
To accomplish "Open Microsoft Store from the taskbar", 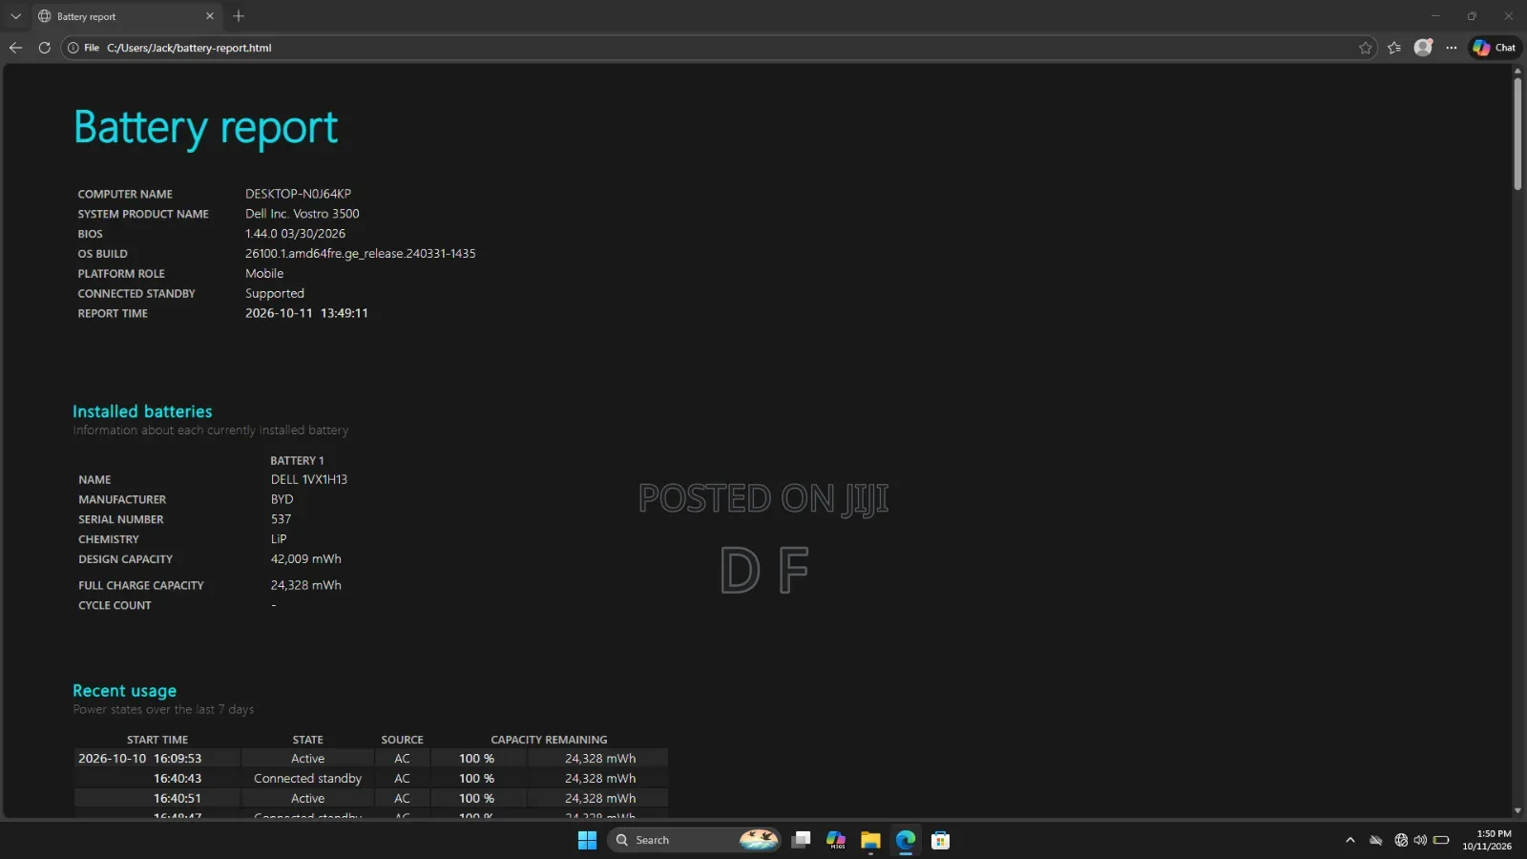I will tap(940, 840).
